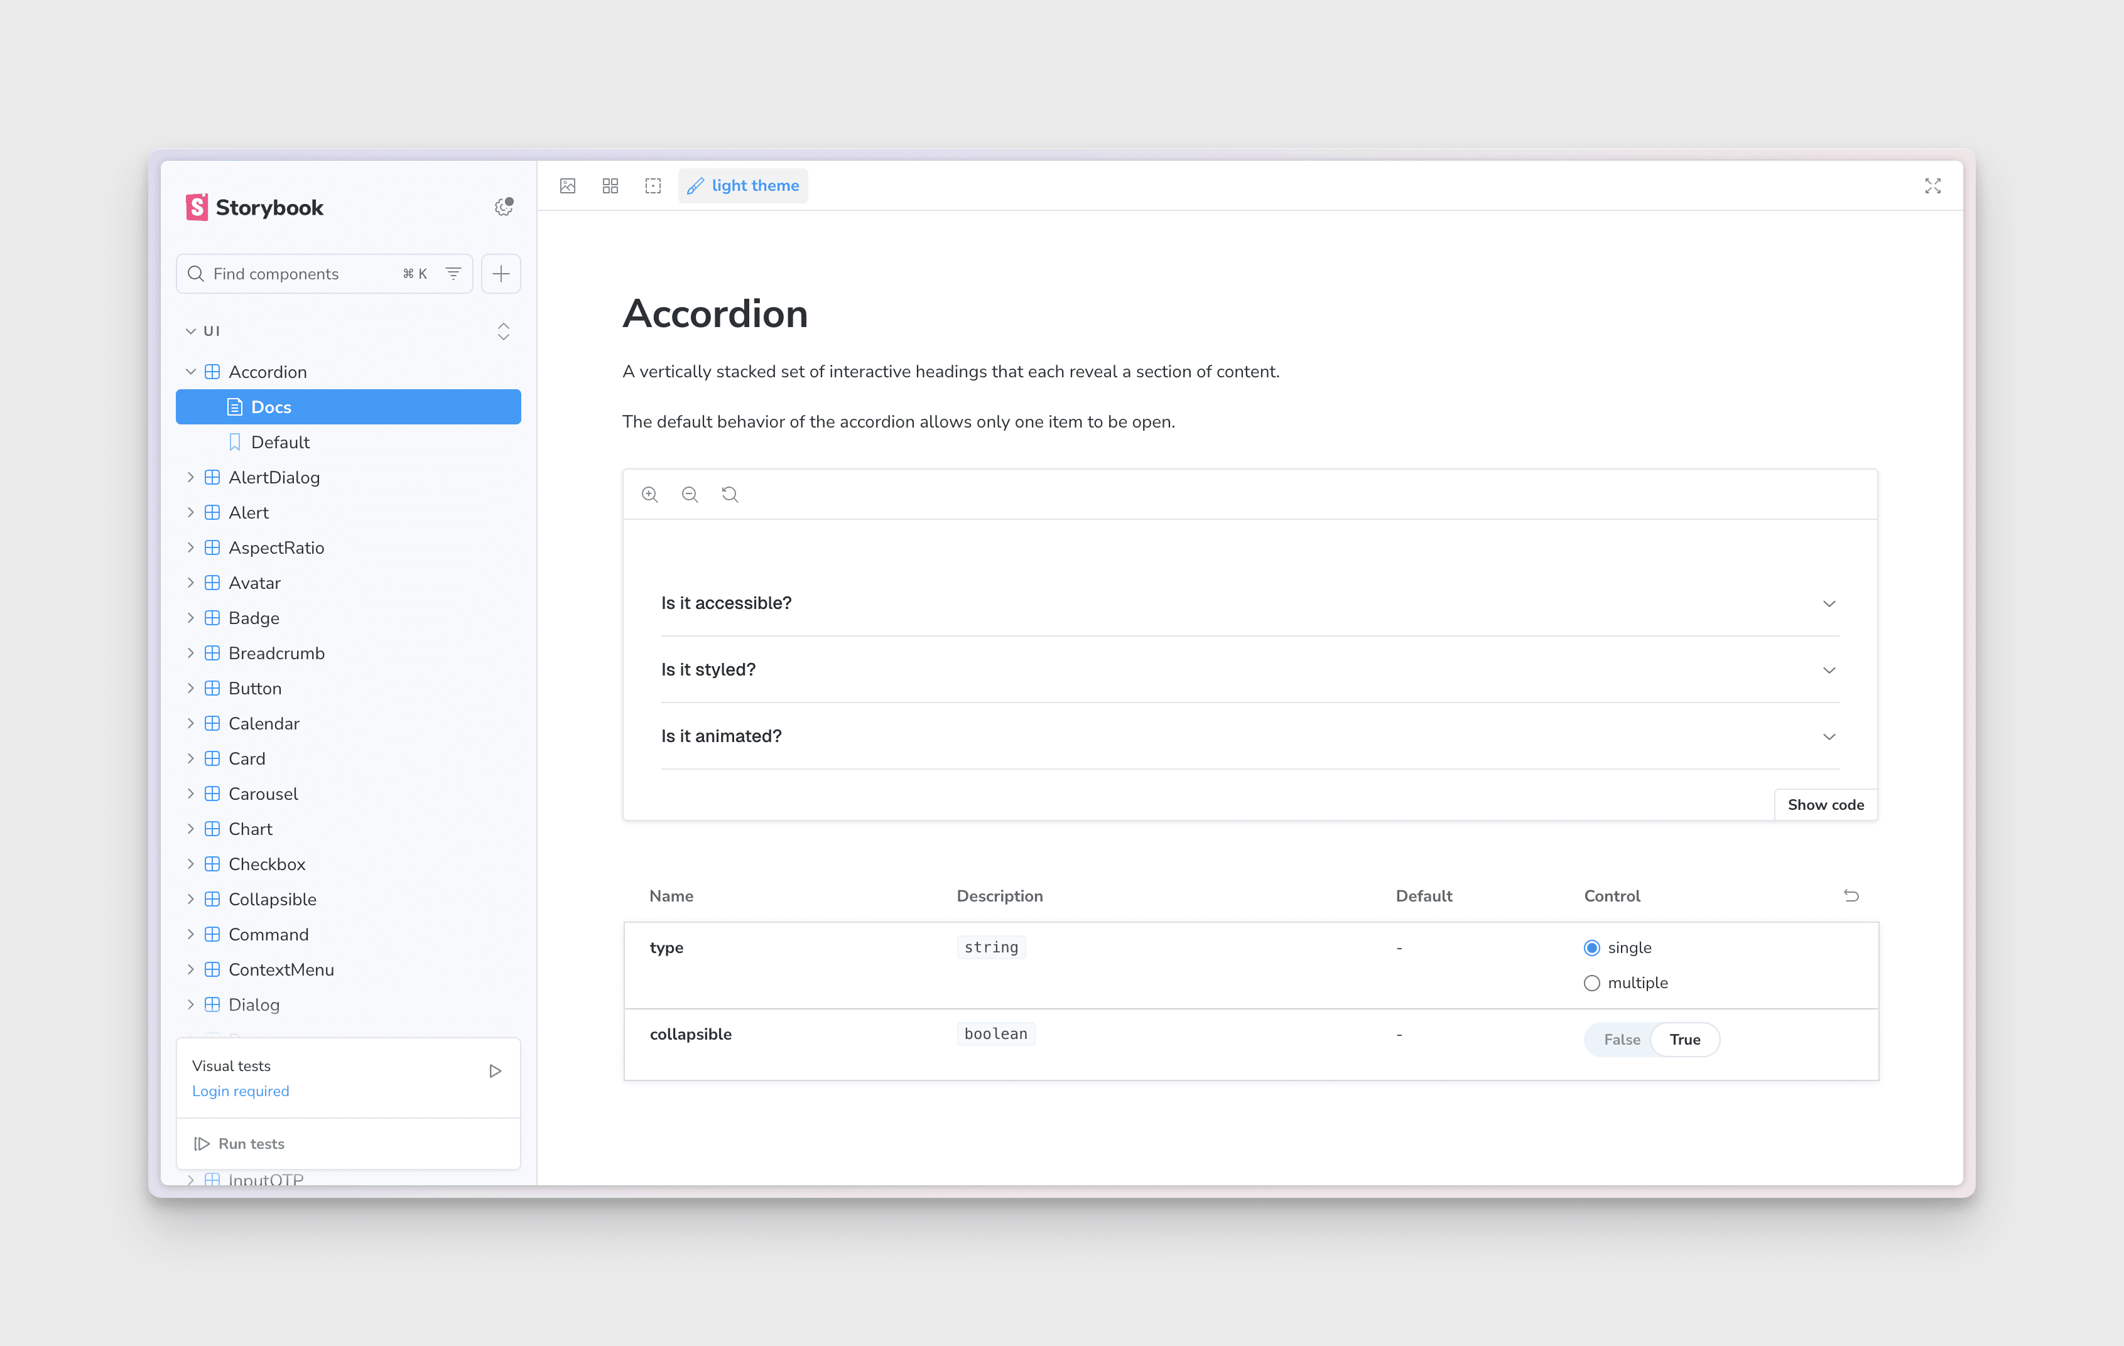Toggle the outlines toolbar icon
This screenshot has height=1346, width=2124.
pos(653,186)
